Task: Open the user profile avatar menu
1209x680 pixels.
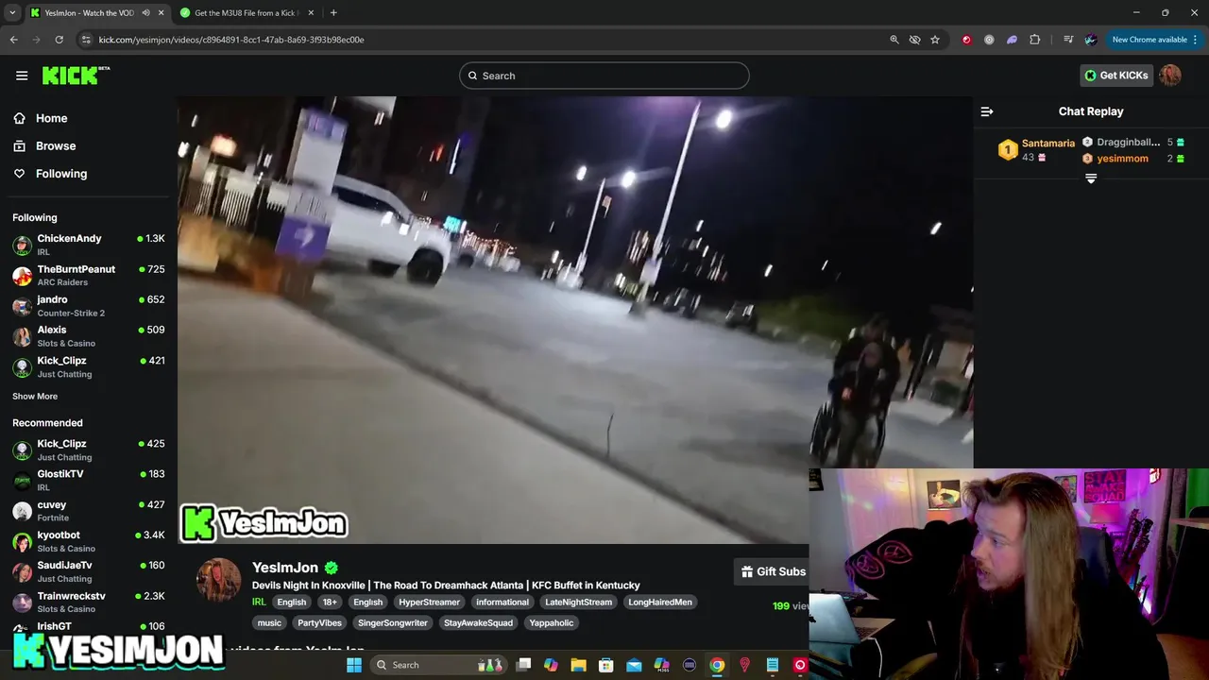Action: tap(1170, 76)
